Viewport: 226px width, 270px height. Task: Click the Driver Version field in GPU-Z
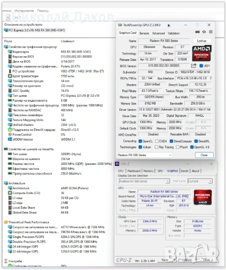175,110
